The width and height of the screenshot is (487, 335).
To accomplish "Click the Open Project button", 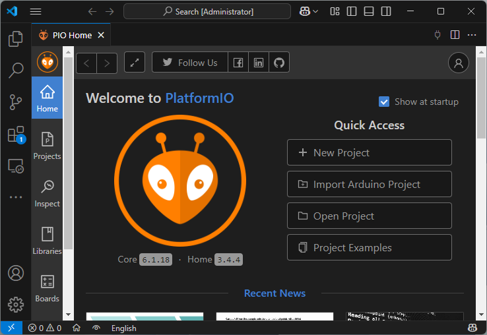I will 370,216.
